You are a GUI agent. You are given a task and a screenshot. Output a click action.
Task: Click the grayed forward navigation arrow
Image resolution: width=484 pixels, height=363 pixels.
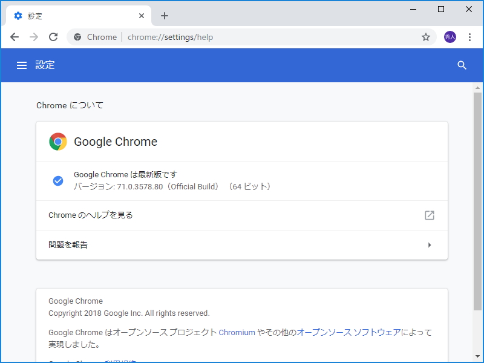[34, 37]
